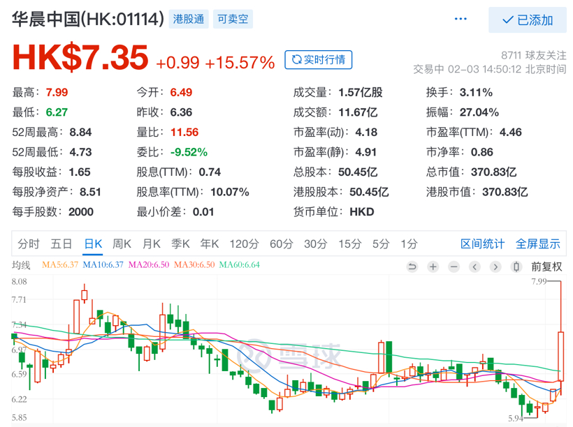573x427 pixels.
Task: Zoom out the chart with minus icon
Action: (454, 267)
